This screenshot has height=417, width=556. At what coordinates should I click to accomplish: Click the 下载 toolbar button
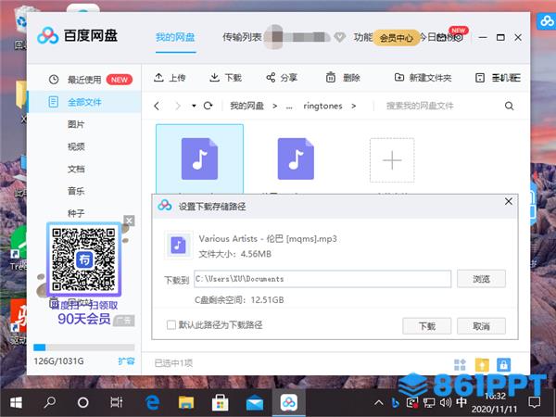tap(225, 78)
